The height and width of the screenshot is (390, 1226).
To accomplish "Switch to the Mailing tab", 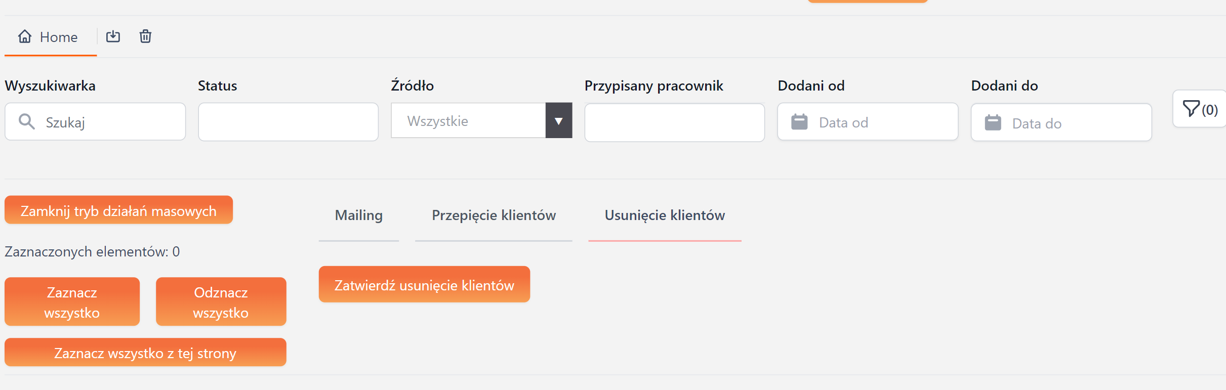I will click(358, 215).
